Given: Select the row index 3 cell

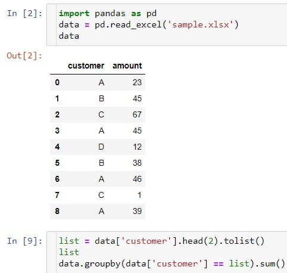Looking at the screenshot, I should (x=57, y=131).
